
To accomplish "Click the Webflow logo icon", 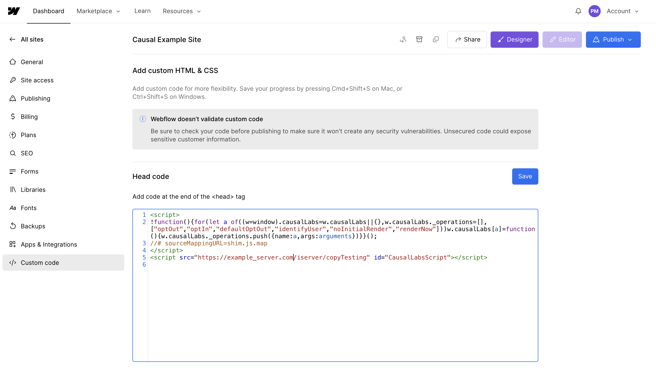I will coord(14,11).
